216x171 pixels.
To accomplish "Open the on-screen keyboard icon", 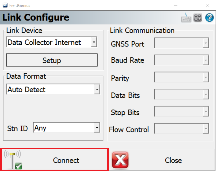I will [x=186, y=18].
